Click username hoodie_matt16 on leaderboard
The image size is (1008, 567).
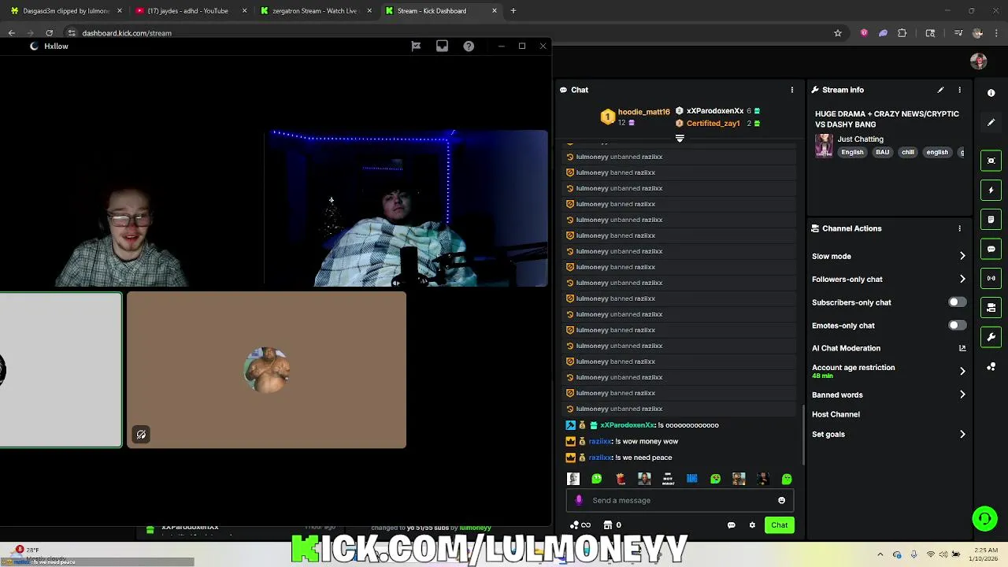click(x=643, y=112)
